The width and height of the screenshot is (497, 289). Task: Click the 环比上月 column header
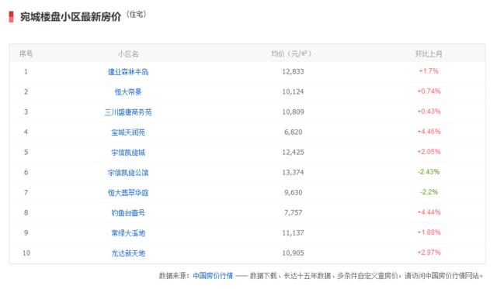point(429,54)
